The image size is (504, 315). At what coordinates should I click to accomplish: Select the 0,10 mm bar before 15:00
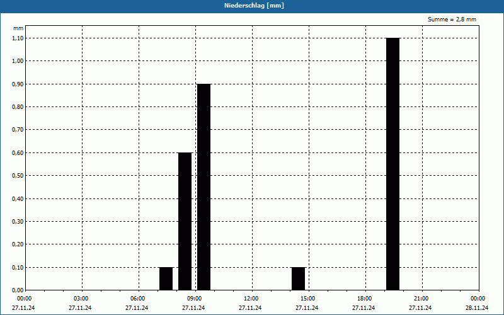[298, 278]
